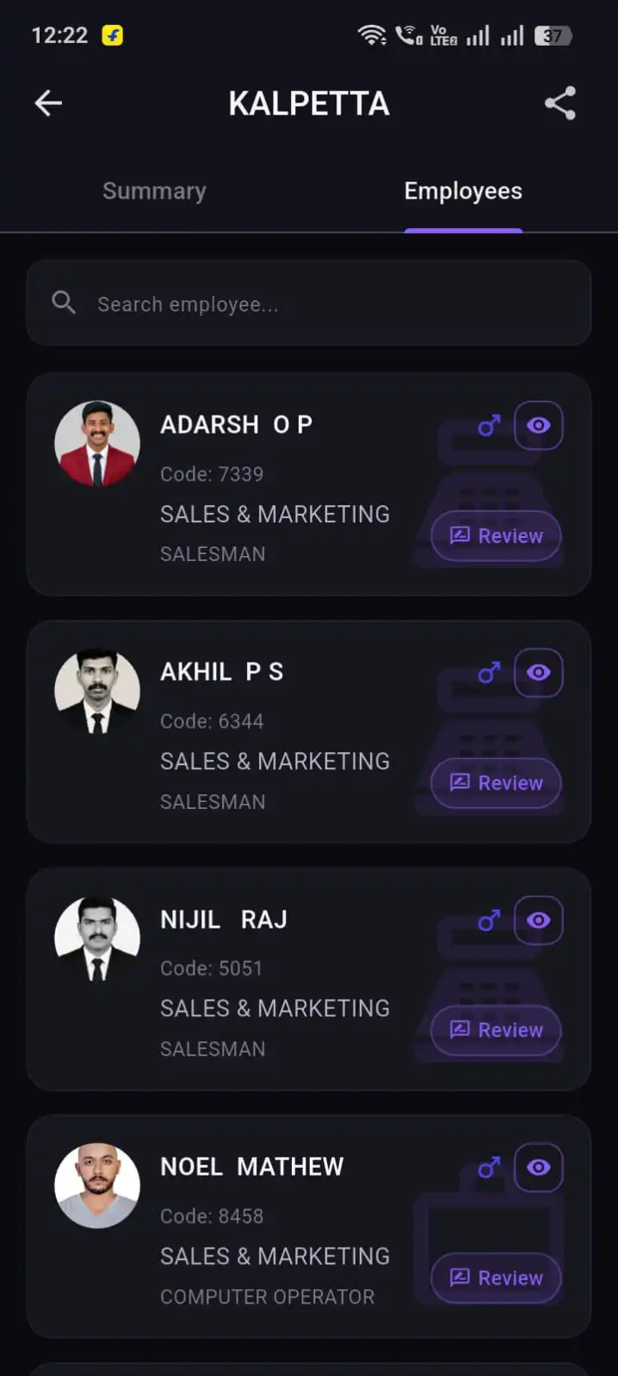The width and height of the screenshot is (618, 1376).
Task: Go back using the arrow icon
Action: (x=48, y=103)
